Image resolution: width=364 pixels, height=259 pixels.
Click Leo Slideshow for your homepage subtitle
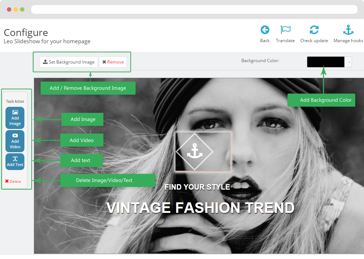coord(47,41)
